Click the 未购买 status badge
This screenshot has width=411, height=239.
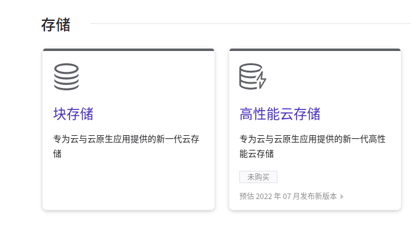click(258, 177)
